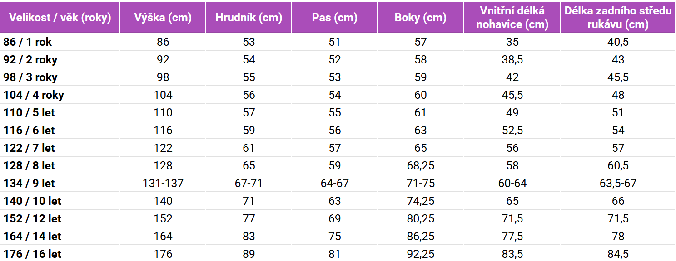Select the sleeve value '84,5'
The width and height of the screenshot is (676, 261).
[618, 254]
